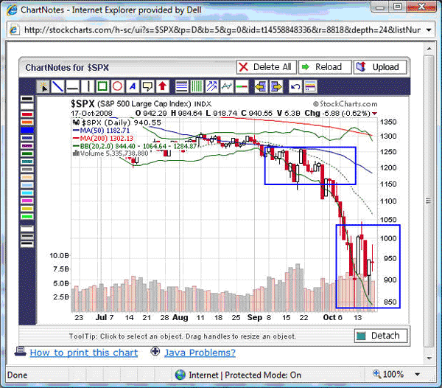Click the browser address bar URL
The width and height of the screenshot is (442, 388).
(222, 30)
